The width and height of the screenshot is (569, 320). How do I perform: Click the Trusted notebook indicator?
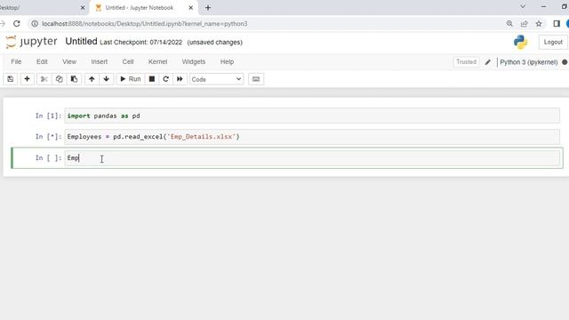coord(466,62)
